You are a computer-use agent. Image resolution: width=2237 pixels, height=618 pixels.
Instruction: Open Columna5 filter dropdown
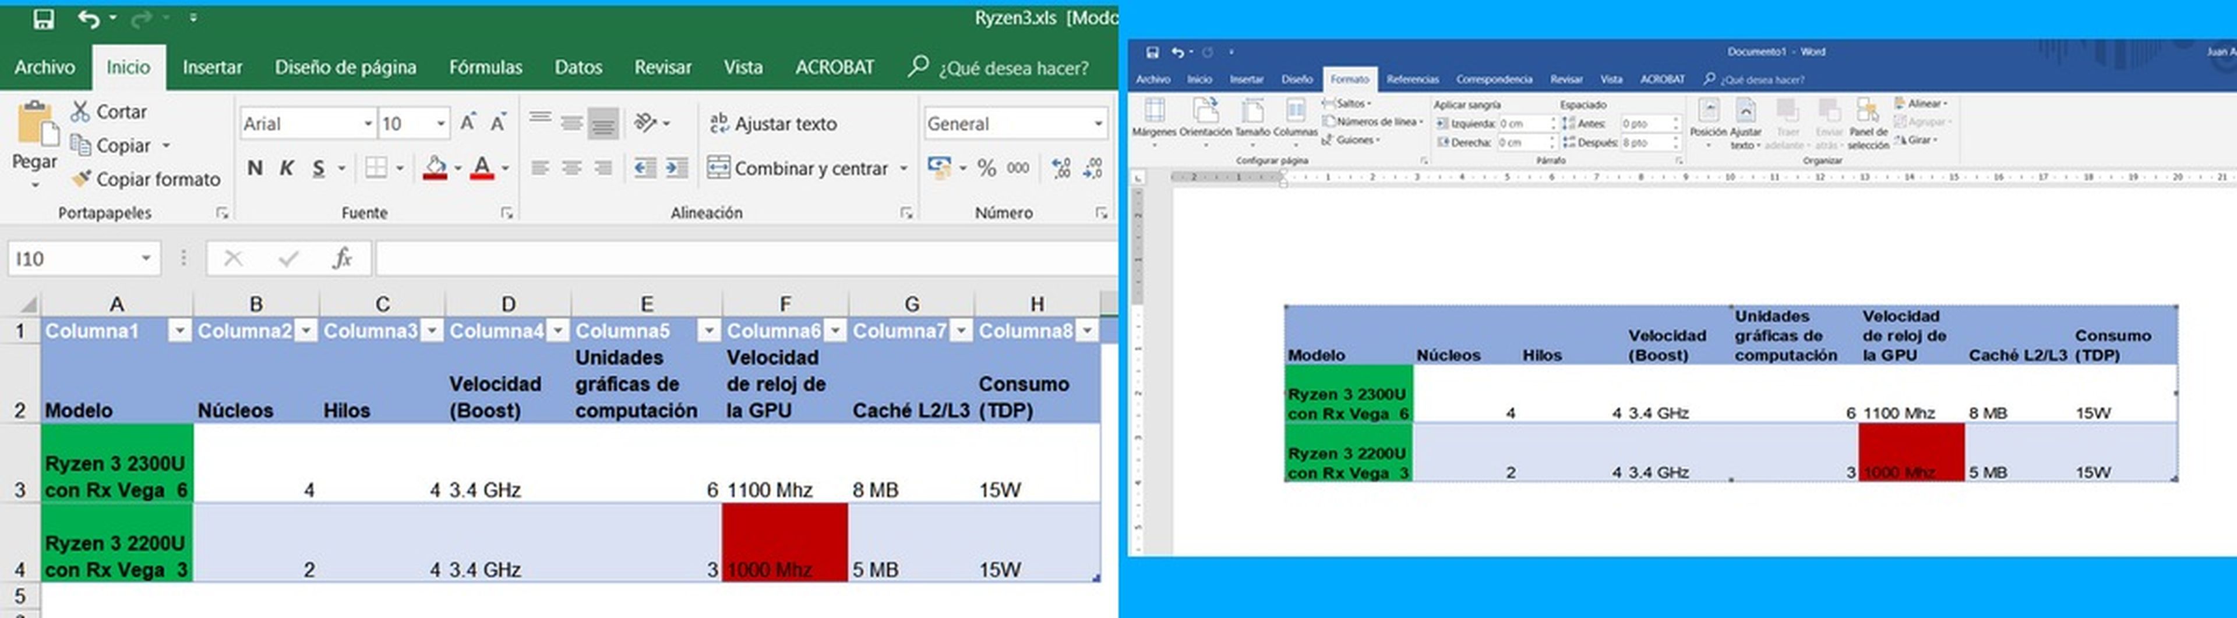coord(710,331)
